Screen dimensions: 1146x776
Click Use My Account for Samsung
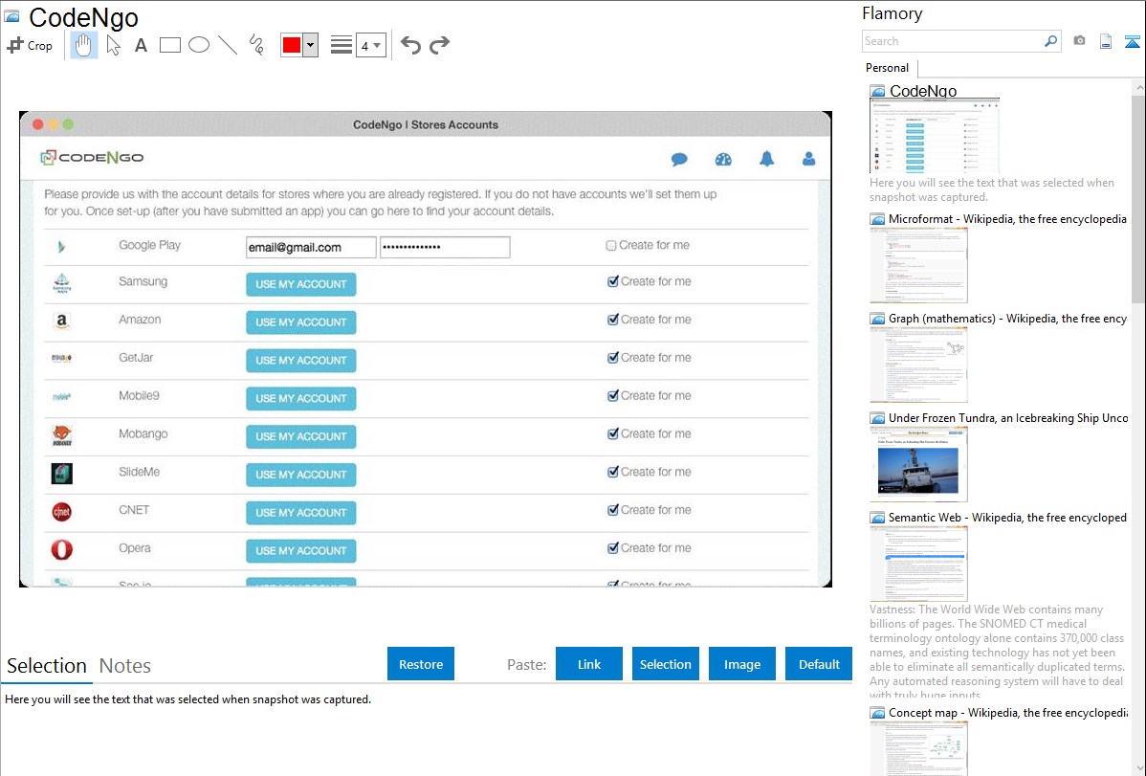[x=301, y=284]
